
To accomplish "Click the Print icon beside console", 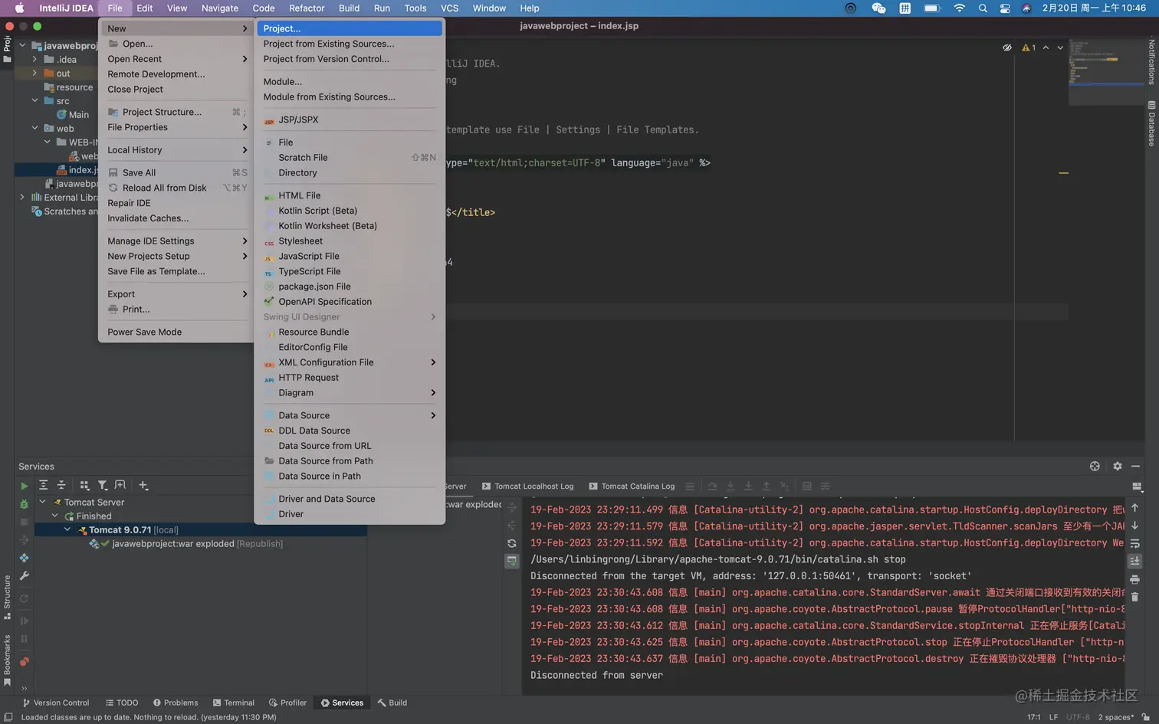I will (x=1135, y=579).
